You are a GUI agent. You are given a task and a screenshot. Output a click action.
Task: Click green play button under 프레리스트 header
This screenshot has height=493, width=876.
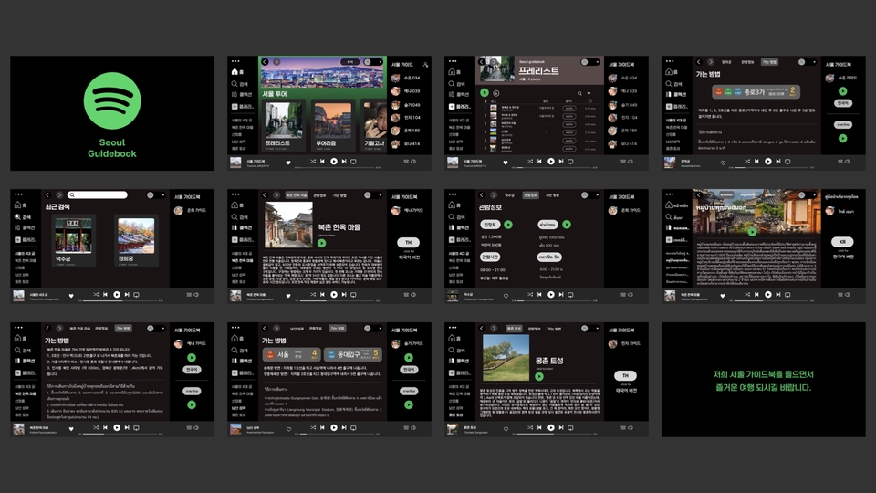point(485,93)
